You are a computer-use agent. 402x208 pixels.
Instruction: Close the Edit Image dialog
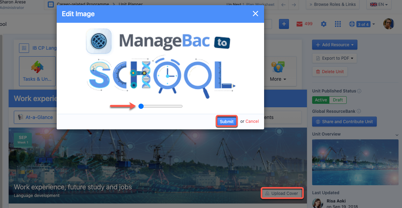coord(255,13)
